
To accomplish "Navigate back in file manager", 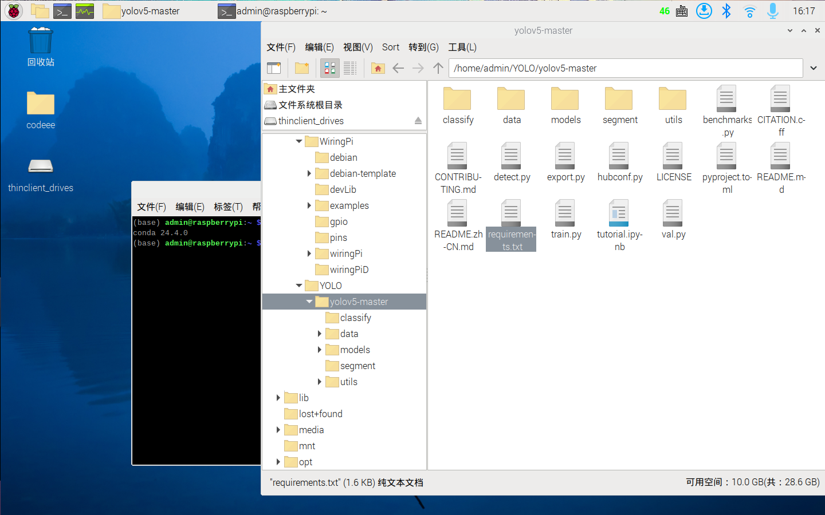I will pos(398,68).
